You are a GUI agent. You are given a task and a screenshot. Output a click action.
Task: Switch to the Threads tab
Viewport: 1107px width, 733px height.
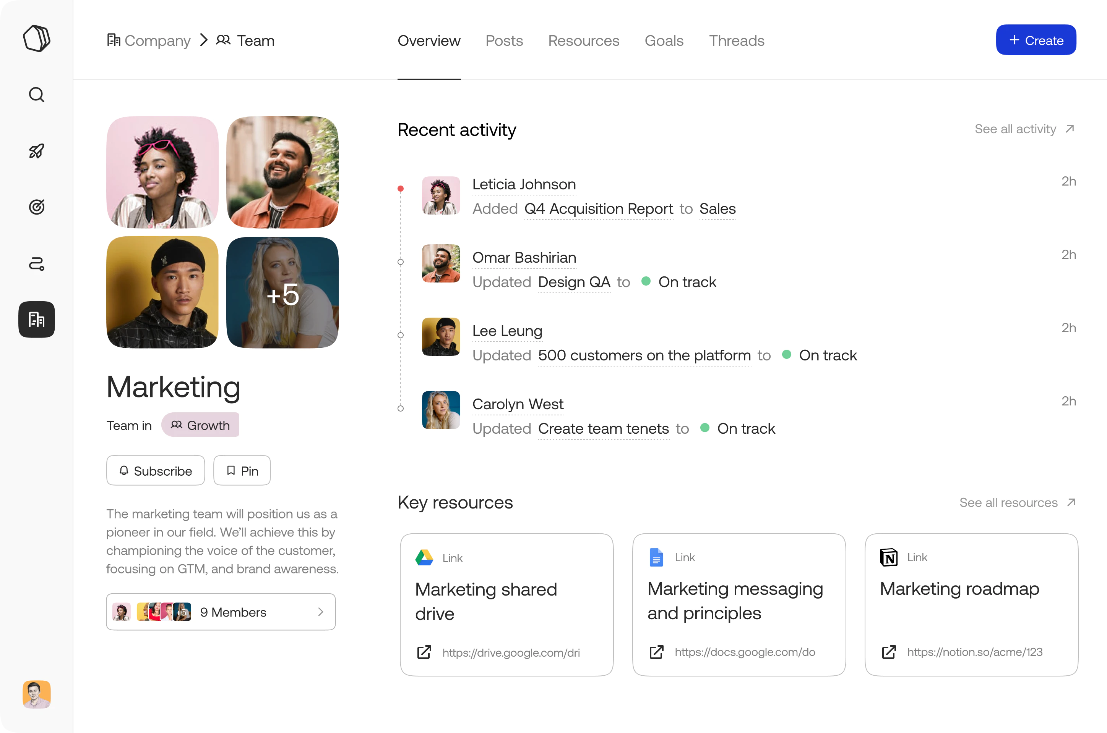pyautogui.click(x=736, y=41)
